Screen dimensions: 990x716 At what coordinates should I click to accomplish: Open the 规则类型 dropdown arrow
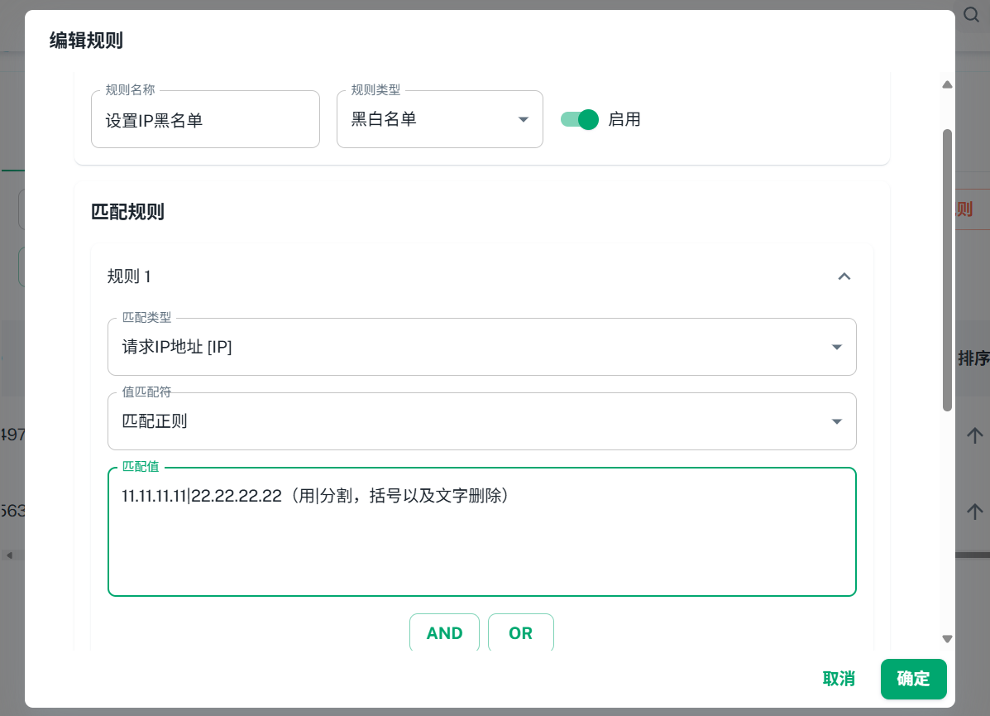click(523, 120)
